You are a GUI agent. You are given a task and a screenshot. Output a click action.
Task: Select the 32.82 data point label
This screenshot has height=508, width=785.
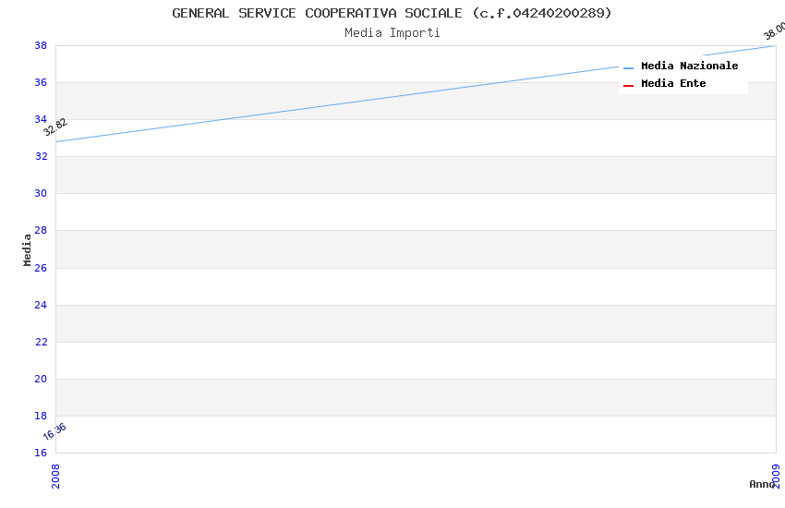(x=55, y=127)
